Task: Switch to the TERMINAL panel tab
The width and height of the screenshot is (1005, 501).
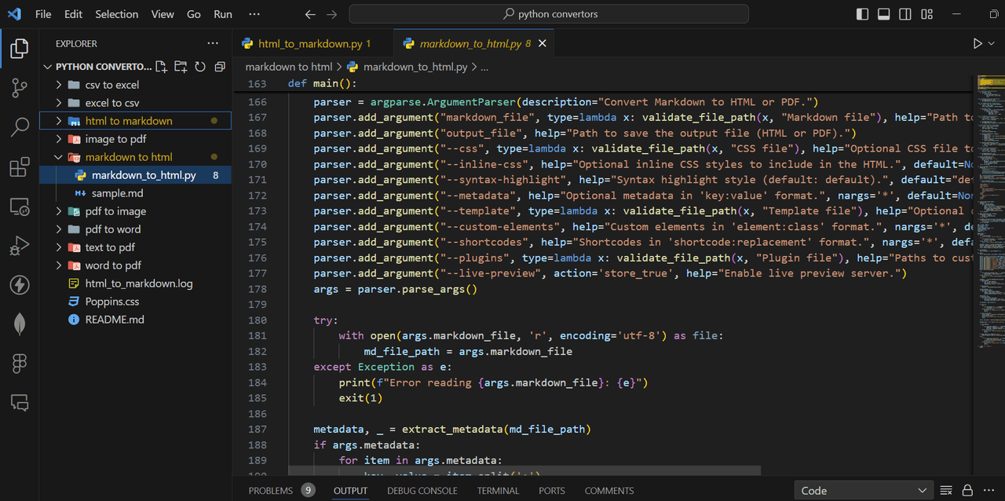Action: [498, 491]
